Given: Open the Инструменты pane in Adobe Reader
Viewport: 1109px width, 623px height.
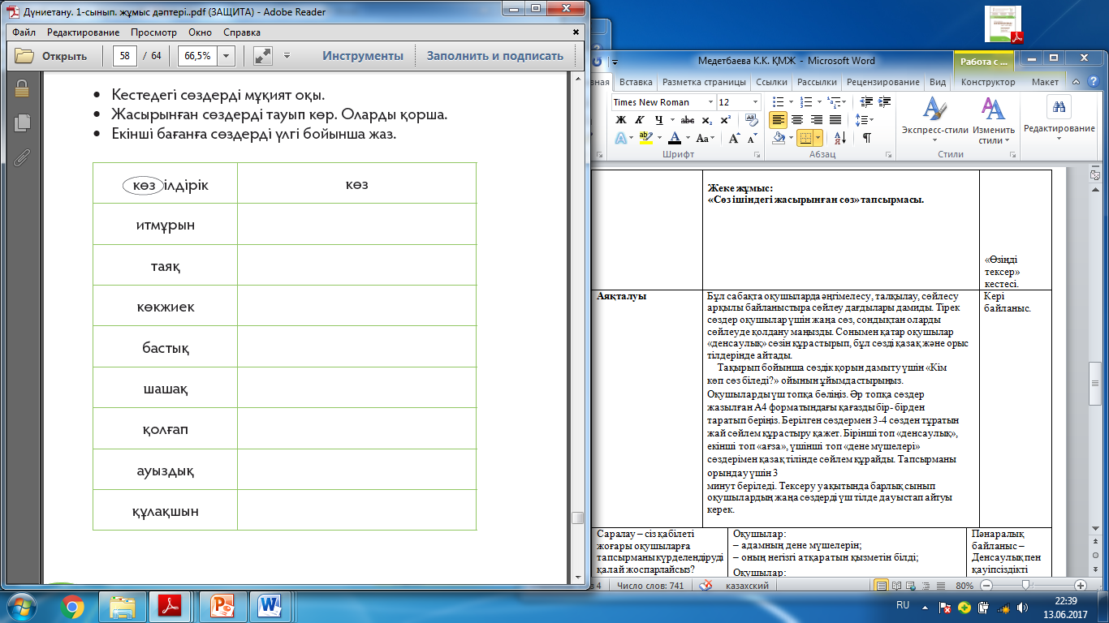Looking at the screenshot, I should (363, 56).
